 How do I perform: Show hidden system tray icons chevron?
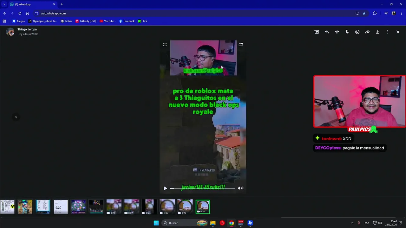(352, 223)
